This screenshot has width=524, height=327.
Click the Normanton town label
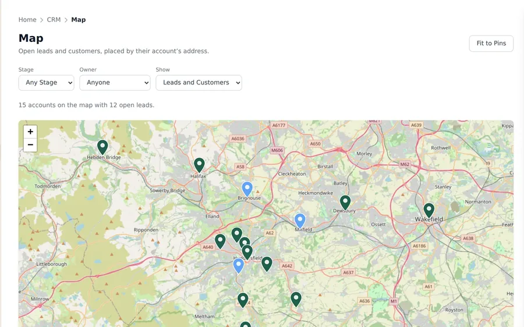pos(478,202)
